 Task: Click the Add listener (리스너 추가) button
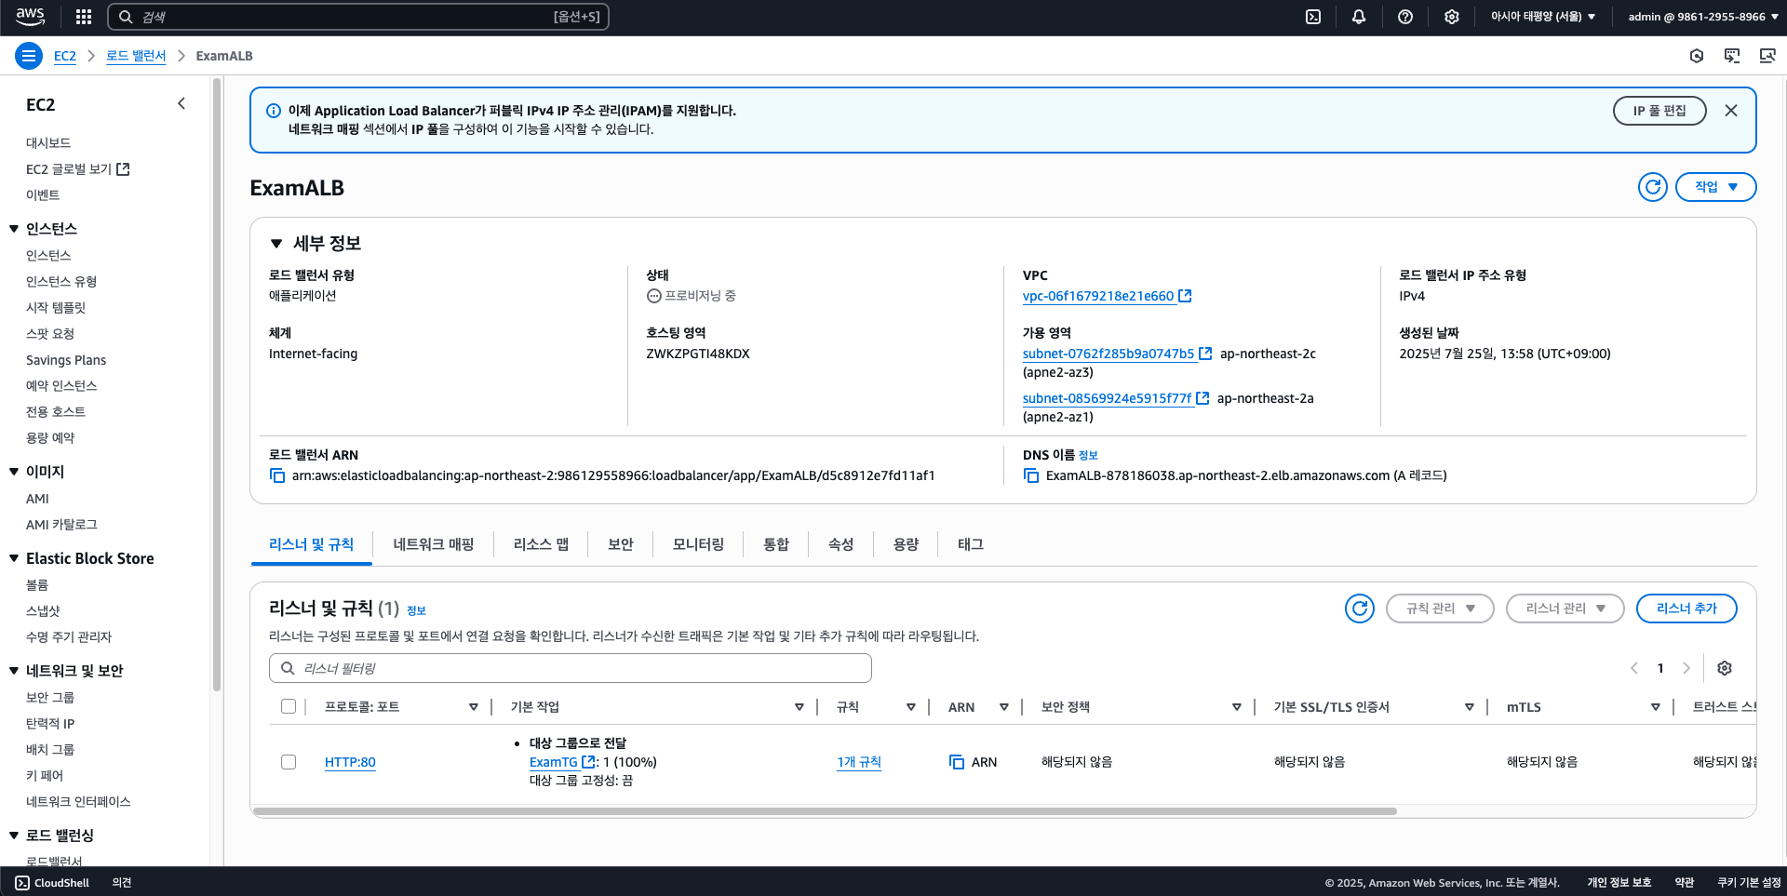(x=1686, y=608)
